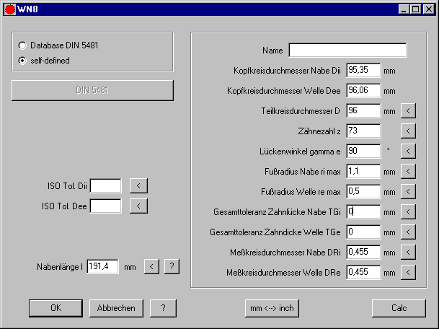Image resolution: width=439 pixels, height=329 pixels.
Task: Select the Database DIN 5481 radio option
Action: tap(22, 45)
